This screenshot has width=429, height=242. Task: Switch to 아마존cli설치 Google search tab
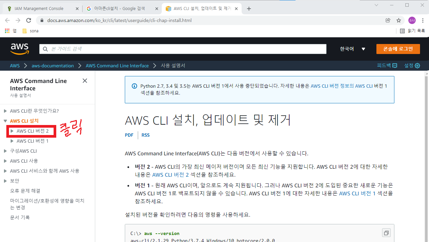point(122,9)
